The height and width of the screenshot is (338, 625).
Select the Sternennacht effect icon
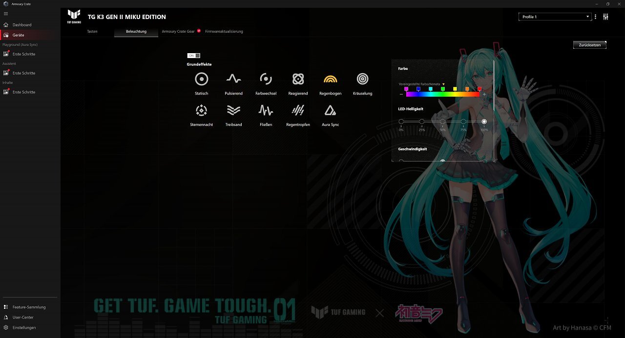(201, 111)
